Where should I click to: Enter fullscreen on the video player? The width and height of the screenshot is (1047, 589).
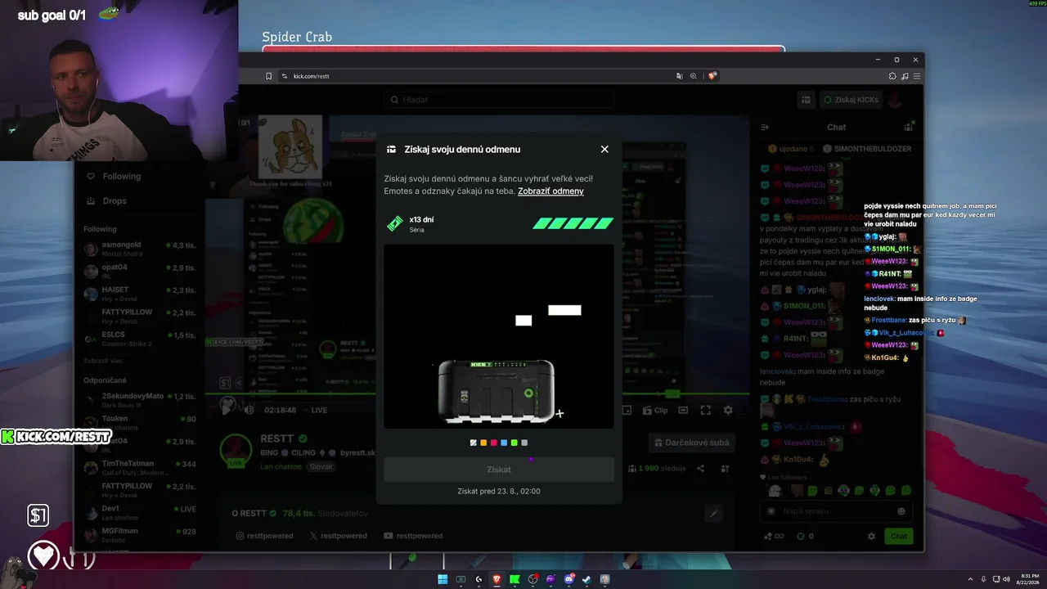[705, 410]
